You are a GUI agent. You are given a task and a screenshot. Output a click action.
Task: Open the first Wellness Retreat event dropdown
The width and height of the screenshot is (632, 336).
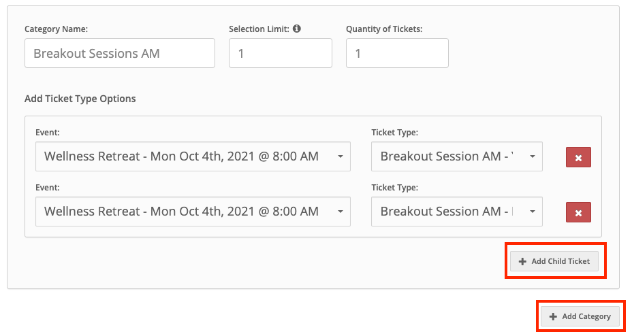[x=193, y=156]
